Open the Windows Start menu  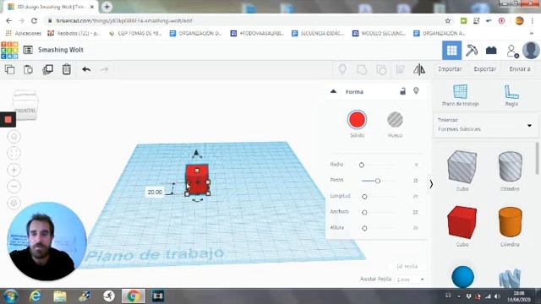(11, 296)
